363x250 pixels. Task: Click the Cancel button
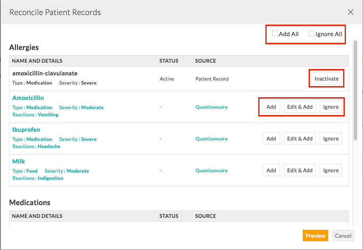click(343, 235)
